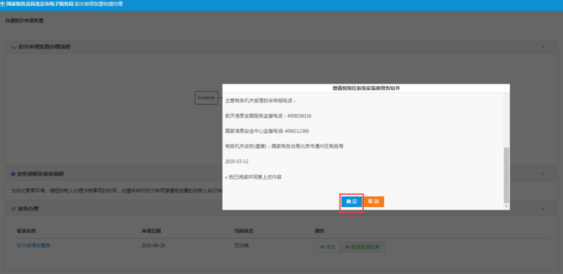Click the question icon beside 业务说明及填表说明
This screenshot has width=563, height=274.
[14, 174]
